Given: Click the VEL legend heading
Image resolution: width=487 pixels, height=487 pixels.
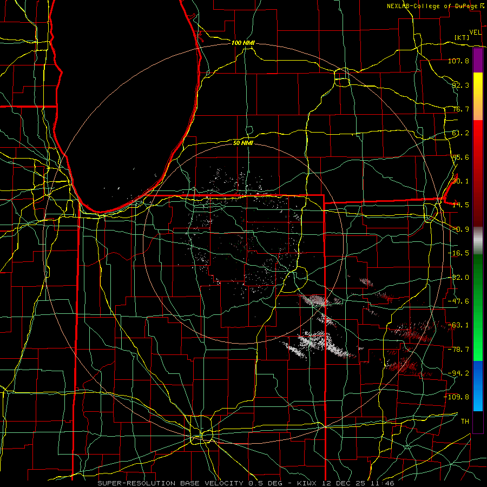Looking at the screenshot, I should pos(475,32).
